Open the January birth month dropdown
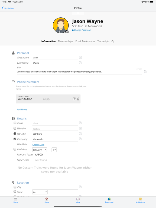The height and width of the screenshot is (208, 156). pyautogui.click(x=40, y=150)
